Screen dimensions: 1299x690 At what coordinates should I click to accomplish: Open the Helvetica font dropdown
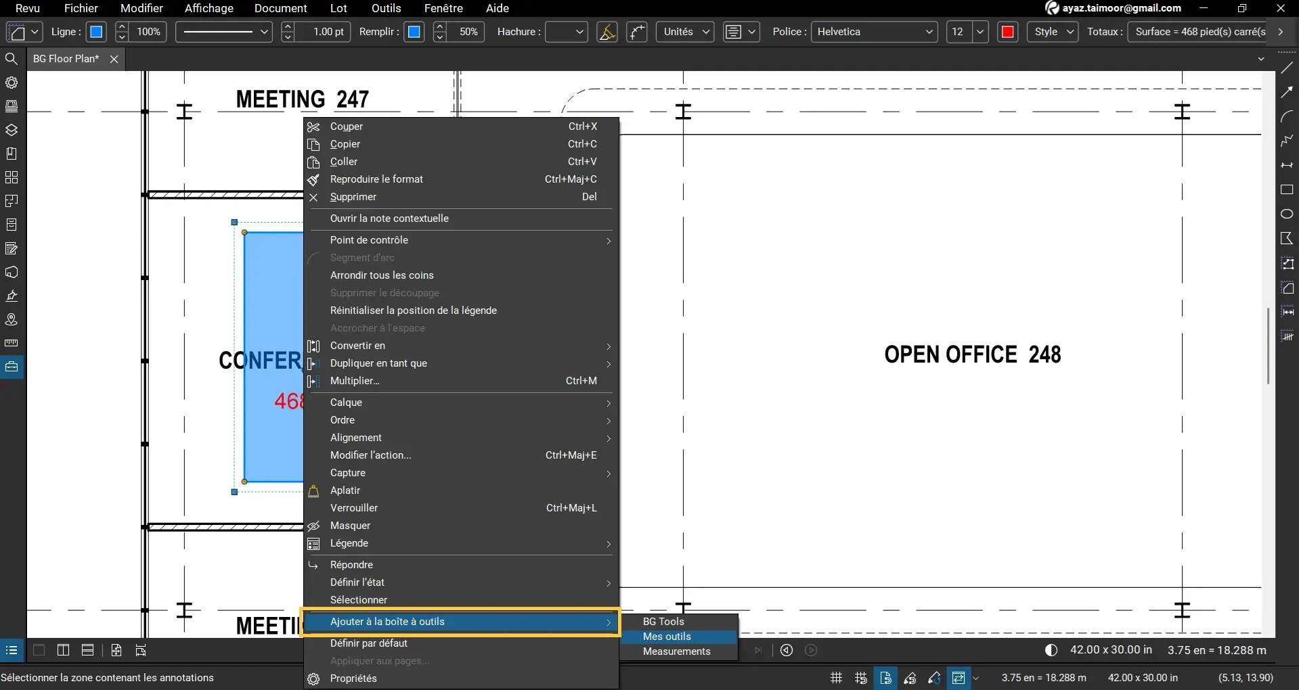click(875, 31)
